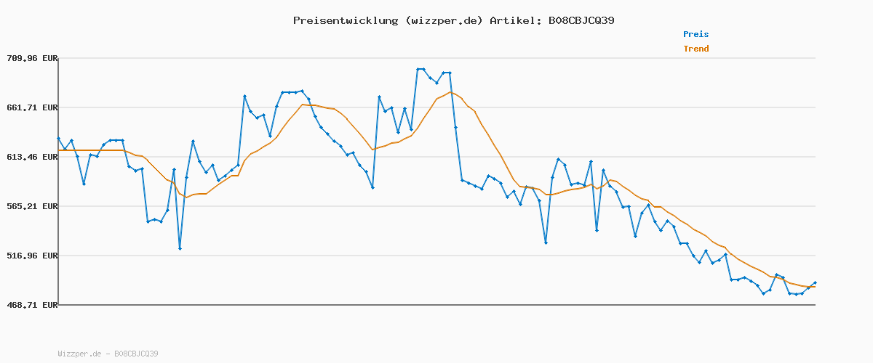Click the 709.96 EUR axis label
The width and height of the screenshot is (873, 363).
[32, 58]
